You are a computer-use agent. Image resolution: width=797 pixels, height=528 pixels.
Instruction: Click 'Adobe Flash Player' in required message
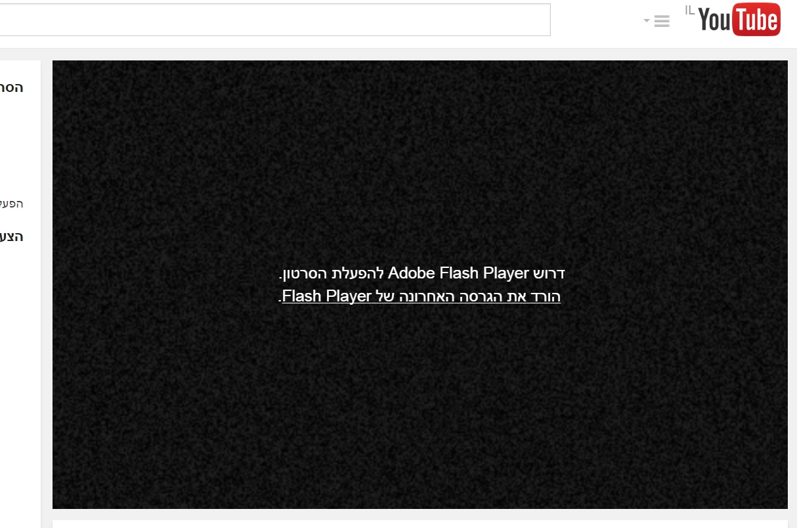(x=458, y=273)
